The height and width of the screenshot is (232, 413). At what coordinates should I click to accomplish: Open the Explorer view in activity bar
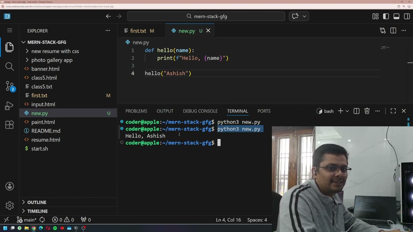coord(9,47)
